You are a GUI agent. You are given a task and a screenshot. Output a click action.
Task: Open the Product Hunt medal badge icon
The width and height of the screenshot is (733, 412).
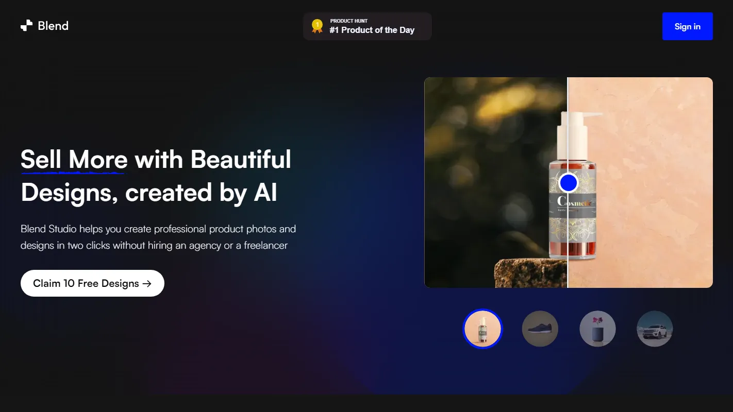[317, 26]
